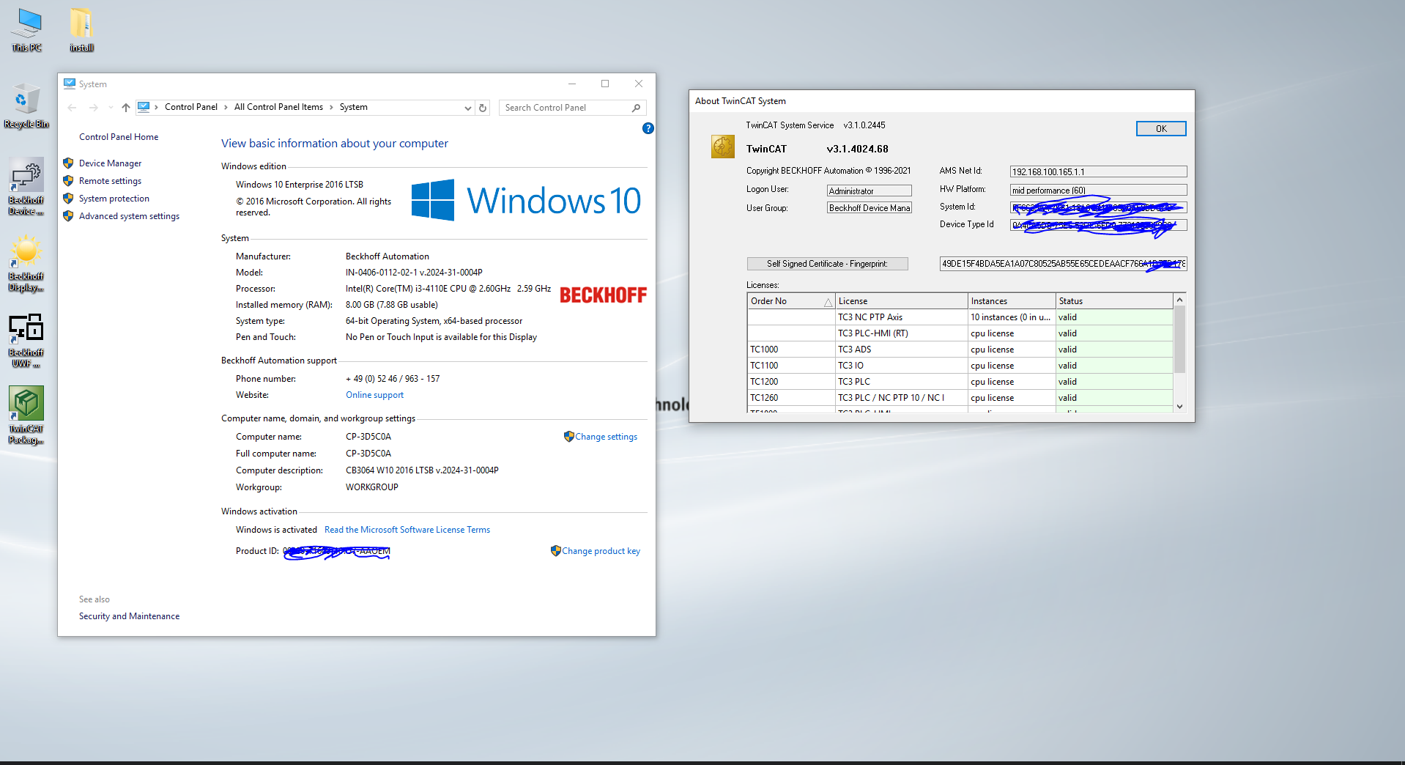Screen dimensions: 1405x765
Task: Select the Control Panel breadcrumb item
Action: tap(190, 107)
